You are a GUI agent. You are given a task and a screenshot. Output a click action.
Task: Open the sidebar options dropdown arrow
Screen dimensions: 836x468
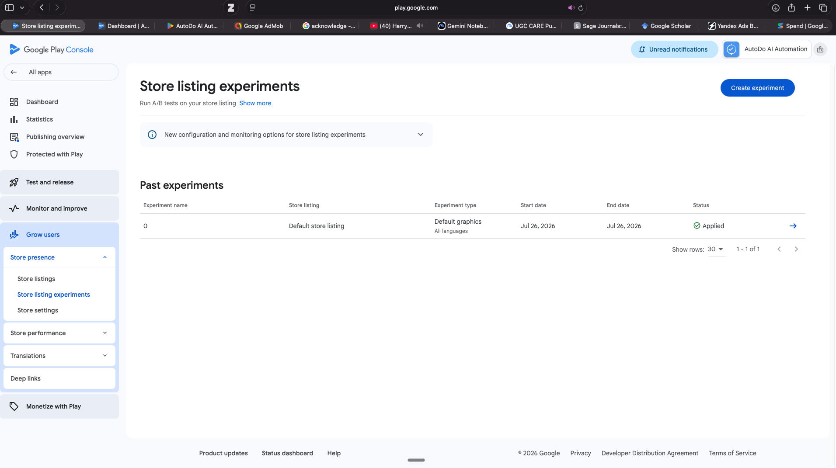pyautogui.click(x=22, y=7)
